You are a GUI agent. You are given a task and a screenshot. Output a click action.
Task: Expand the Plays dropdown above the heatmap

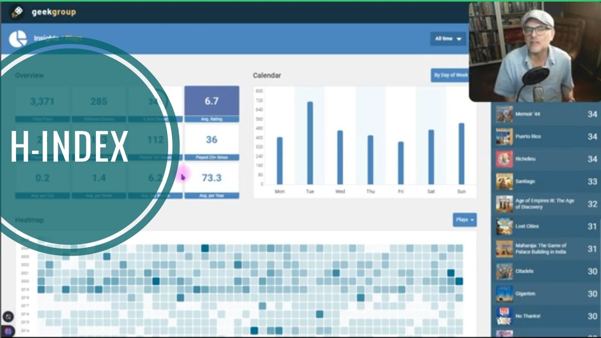click(x=464, y=220)
